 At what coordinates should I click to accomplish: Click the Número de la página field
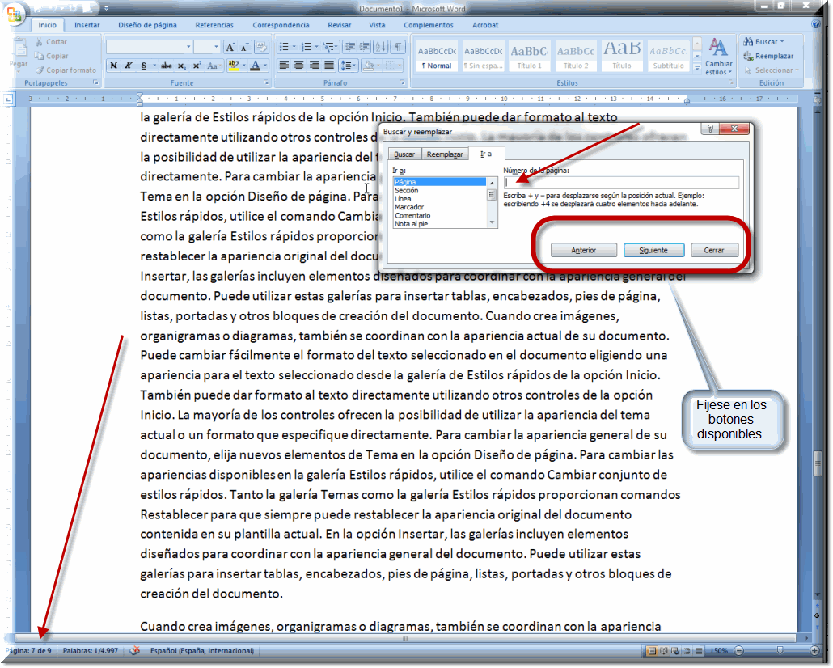pos(620,183)
